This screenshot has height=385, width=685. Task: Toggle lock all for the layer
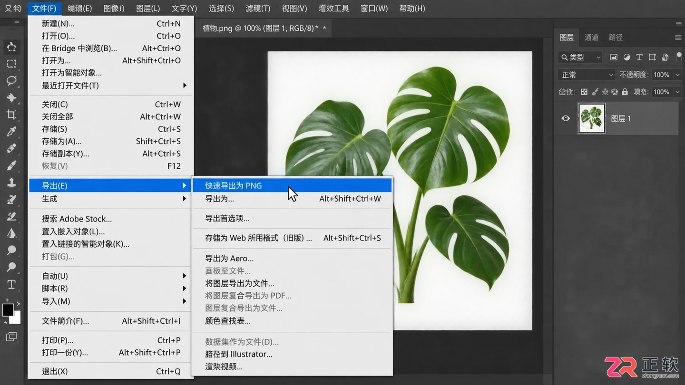coord(625,92)
